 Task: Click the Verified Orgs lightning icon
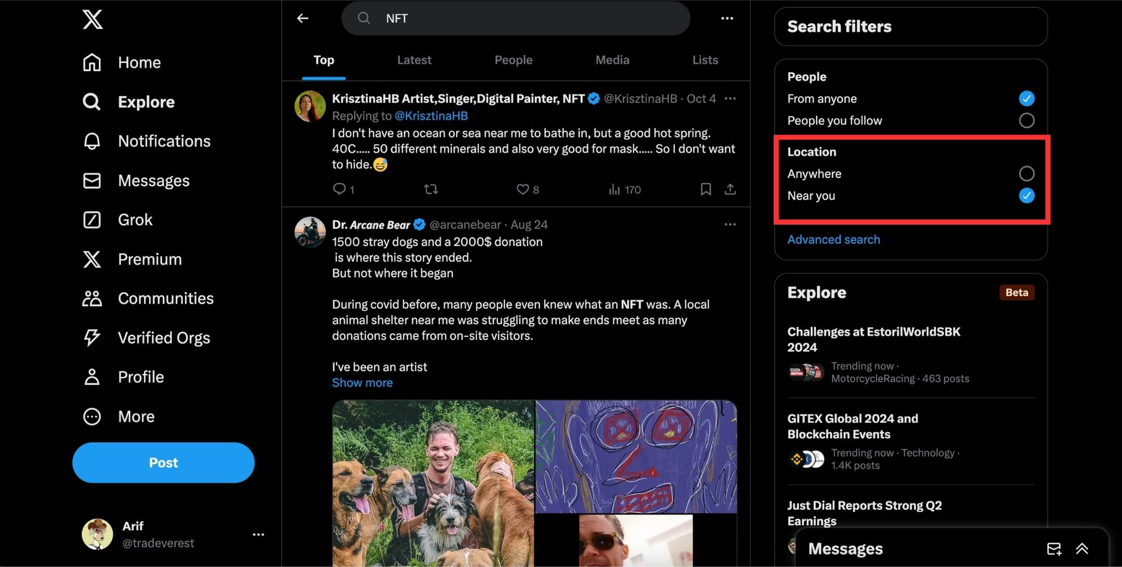point(91,337)
